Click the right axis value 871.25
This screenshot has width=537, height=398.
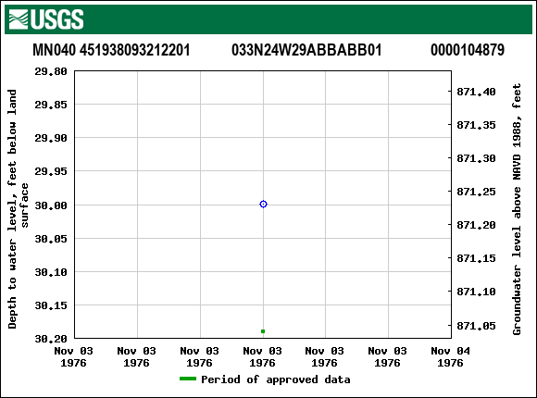(x=477, y=192)
